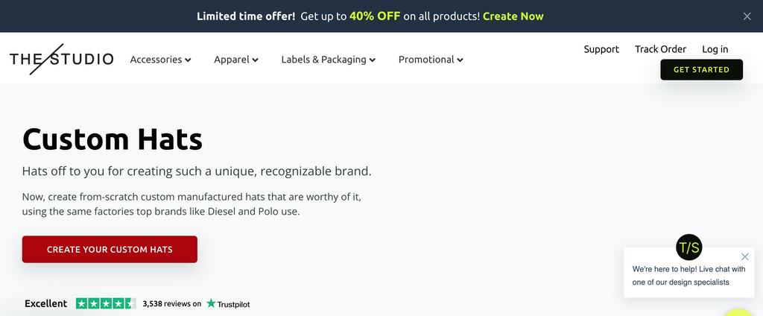Click The Studio logo
763x316 pixels.
(61, 59)
